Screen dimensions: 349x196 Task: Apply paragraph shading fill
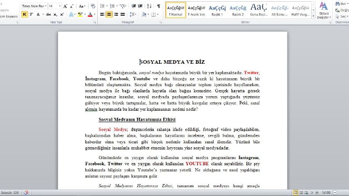[x=144, y=15]
